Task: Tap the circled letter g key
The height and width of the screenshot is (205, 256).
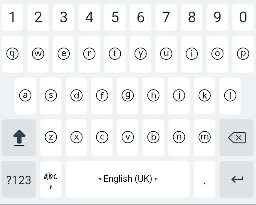Action: 128,96
